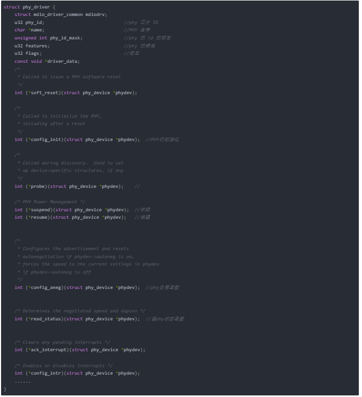Click the read_status function pointer
This screenshot has width=362, height=397.
[46, 319]
